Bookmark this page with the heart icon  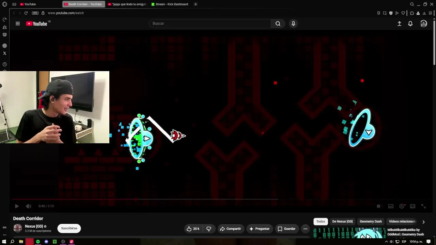click(403, 13)
